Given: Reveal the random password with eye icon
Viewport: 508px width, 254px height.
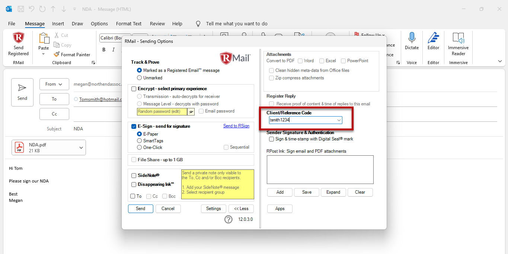Looking at the screenshot, I should pyautogui.click(x=191, y=111).
